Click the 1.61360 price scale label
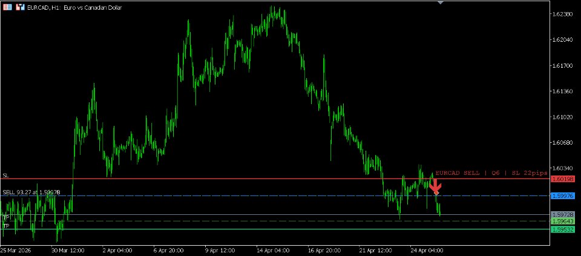Viewport: 581px width, 256px height. pos(562,91)
